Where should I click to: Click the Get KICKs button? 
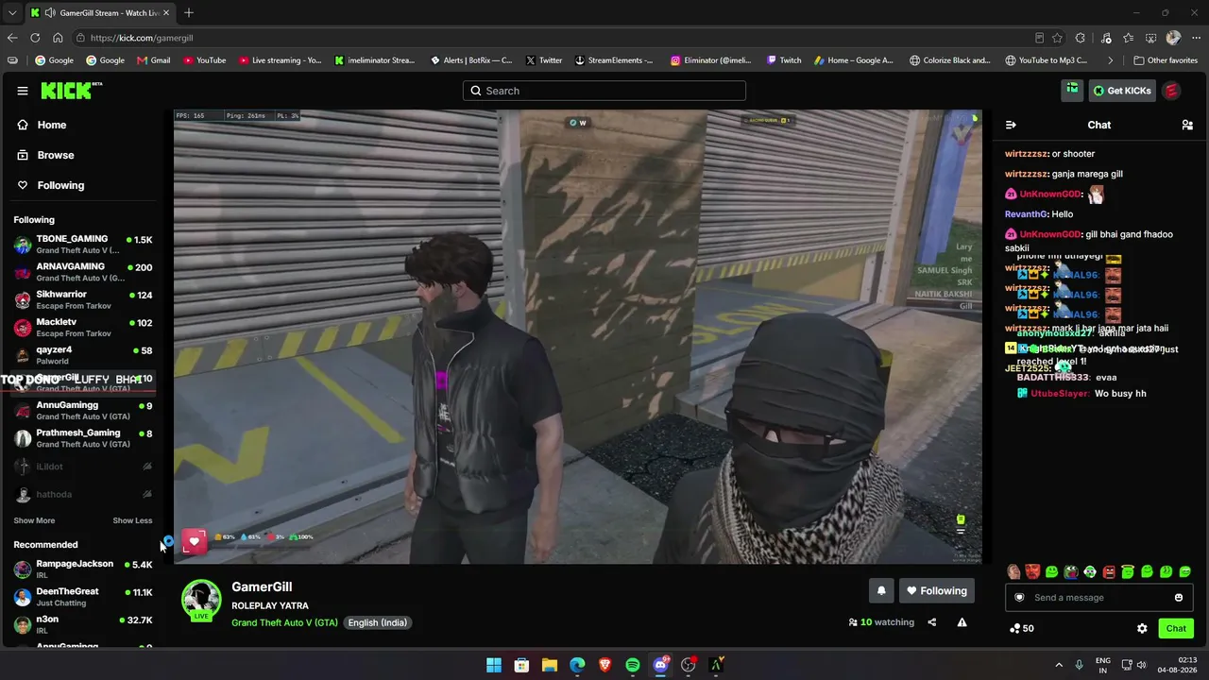[x=1121, y=91]
